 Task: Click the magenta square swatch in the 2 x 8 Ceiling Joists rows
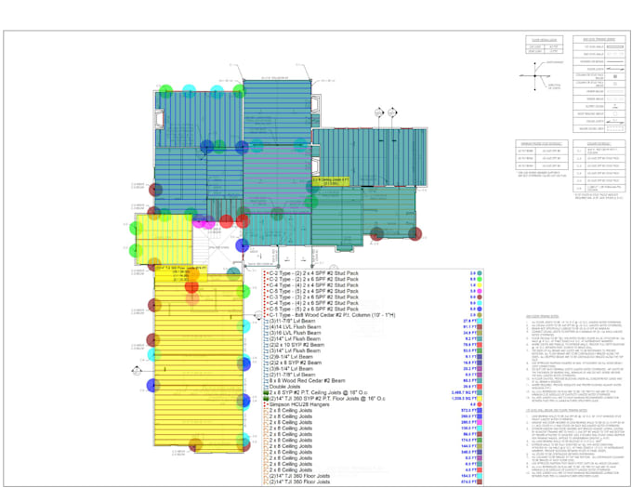point(480,422)
